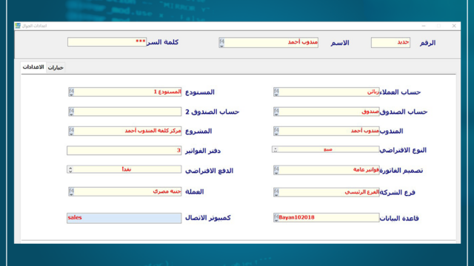Open F4 lookup for المشروع field
Viewport: 474px width, 266px height.
[71, 131]
